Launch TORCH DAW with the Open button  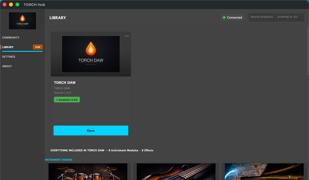[x=91, y=130]
